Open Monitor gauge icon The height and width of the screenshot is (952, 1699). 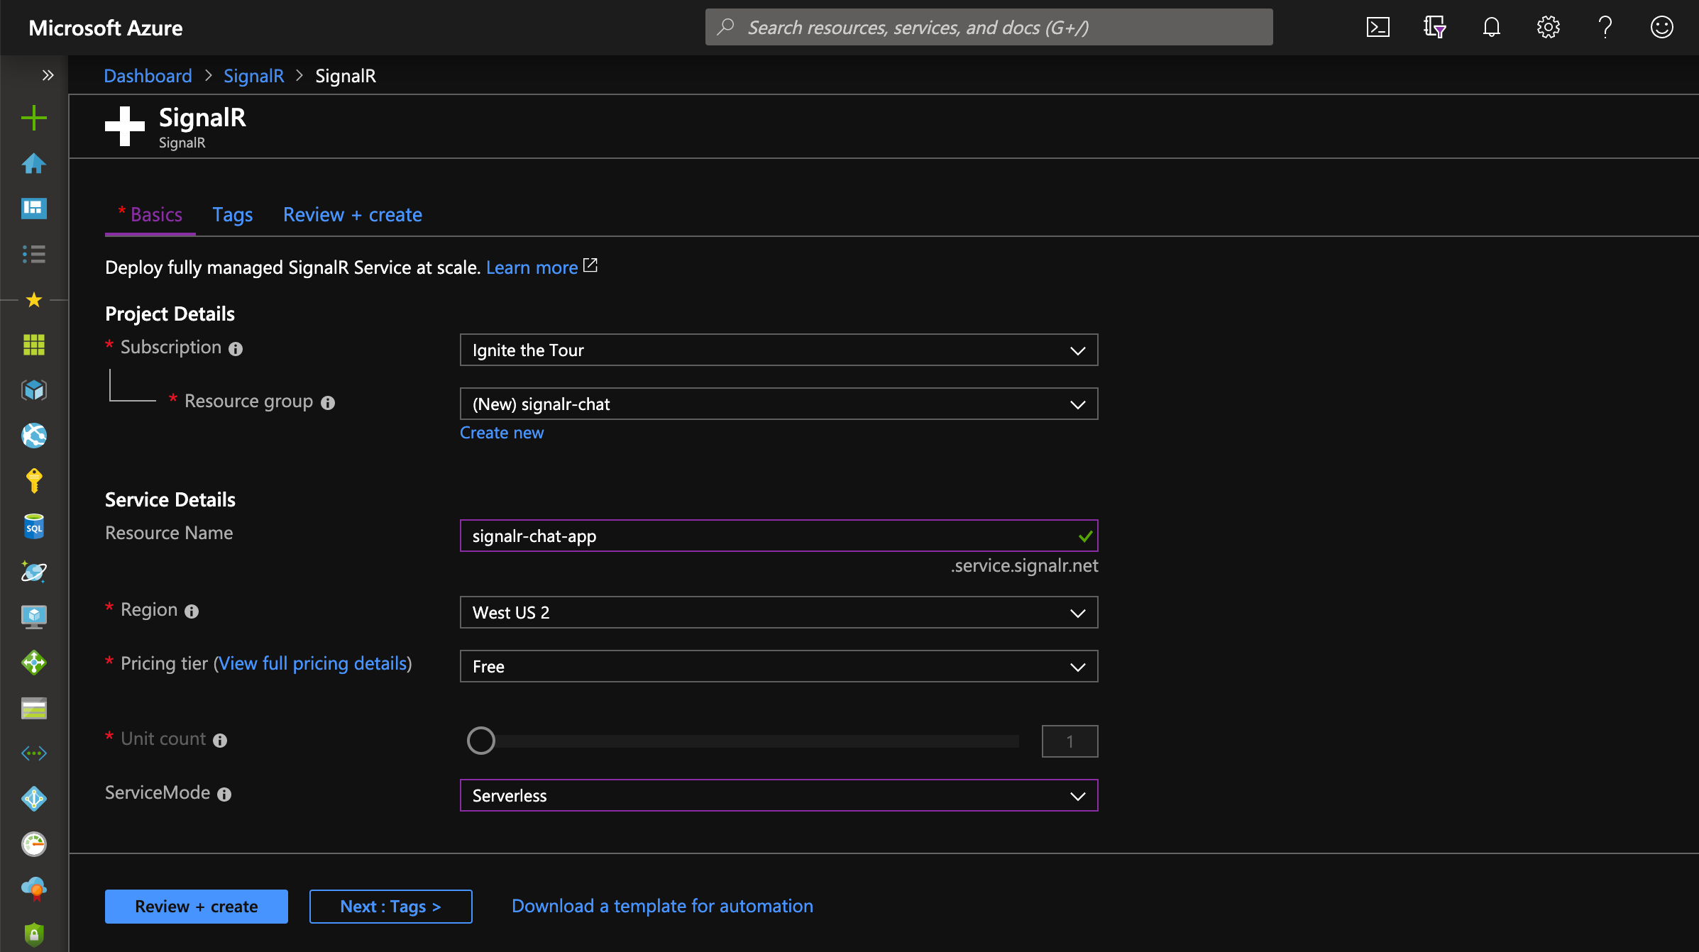34,844
